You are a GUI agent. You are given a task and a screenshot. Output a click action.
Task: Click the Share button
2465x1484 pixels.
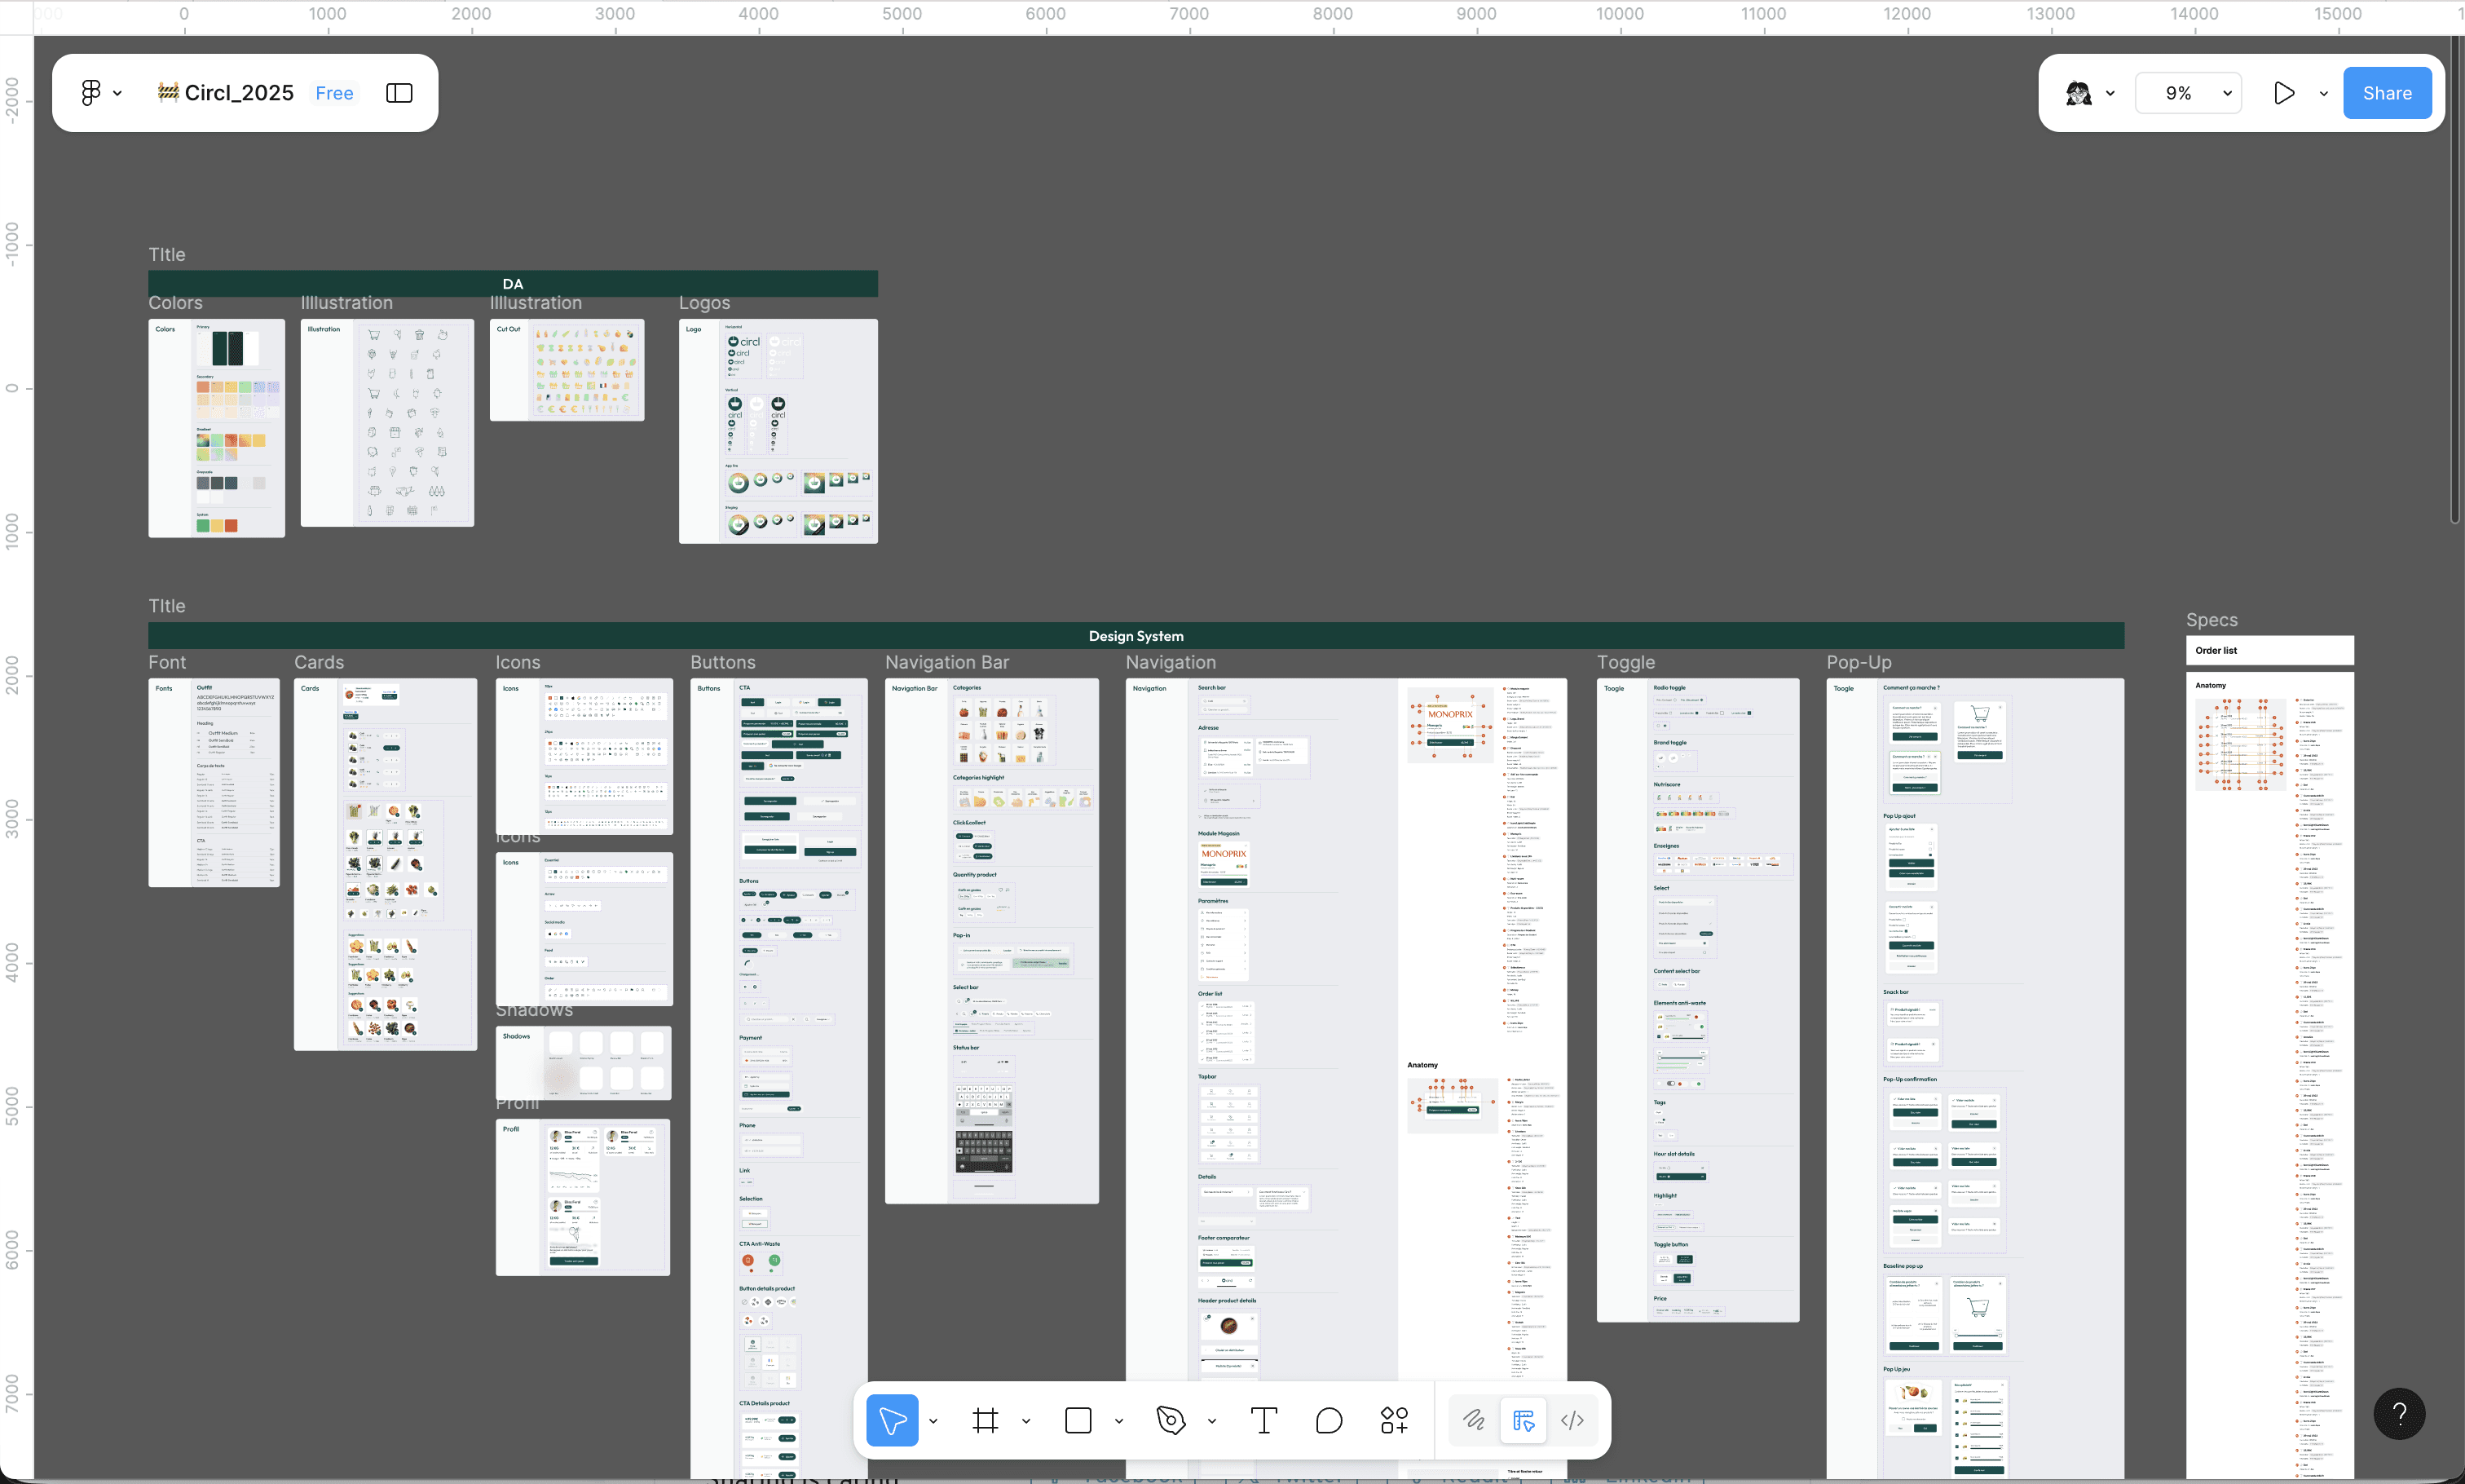pos(2386,93)
